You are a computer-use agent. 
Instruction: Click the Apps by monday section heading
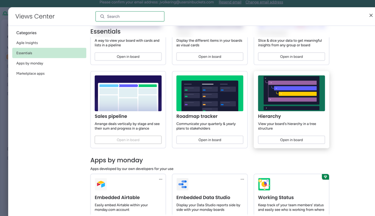point(116,160)
